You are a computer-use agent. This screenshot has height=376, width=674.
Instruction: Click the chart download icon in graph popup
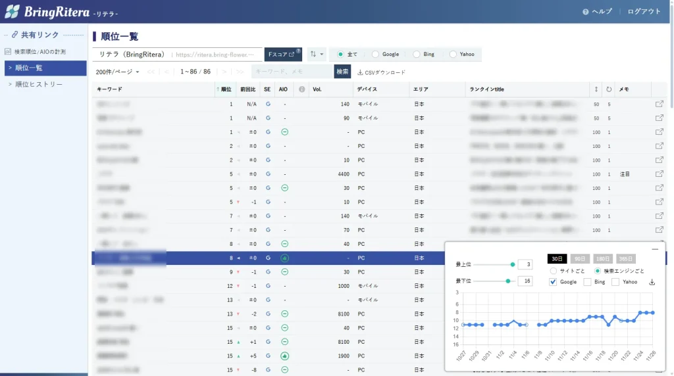(652, 282)
